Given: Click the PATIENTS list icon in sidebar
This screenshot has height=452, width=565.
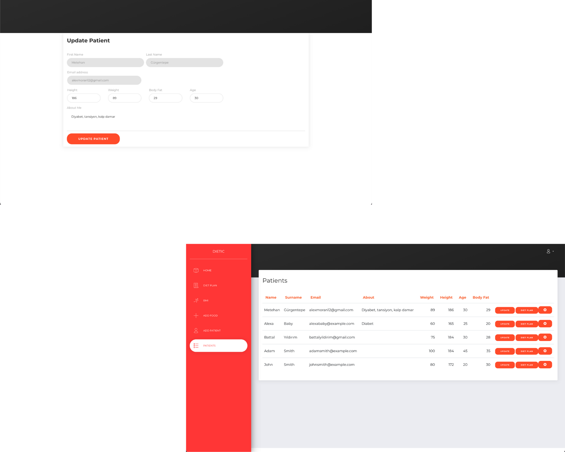Looking at the screenshot, I should [x=196, y=345].
